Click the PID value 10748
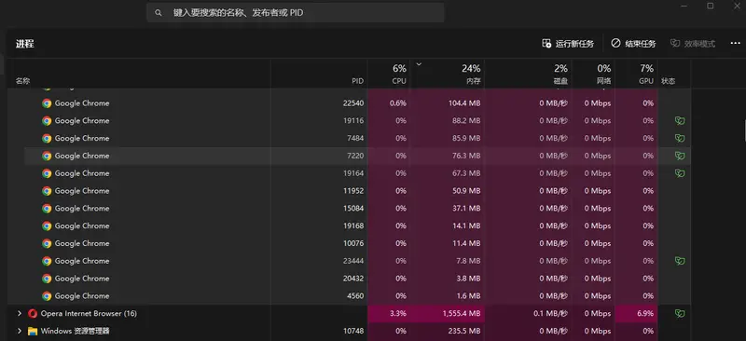 coord(353,331)
